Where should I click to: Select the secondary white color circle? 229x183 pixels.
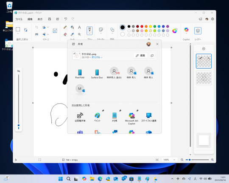click(123, 34)
